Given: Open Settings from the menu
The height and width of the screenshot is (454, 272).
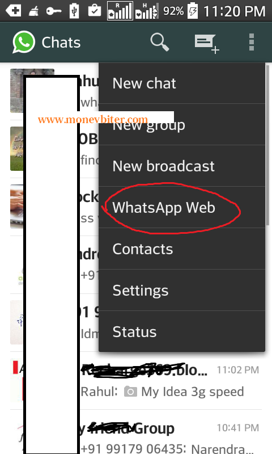Looking at the screenshot, I should click(x=182, y=290).
